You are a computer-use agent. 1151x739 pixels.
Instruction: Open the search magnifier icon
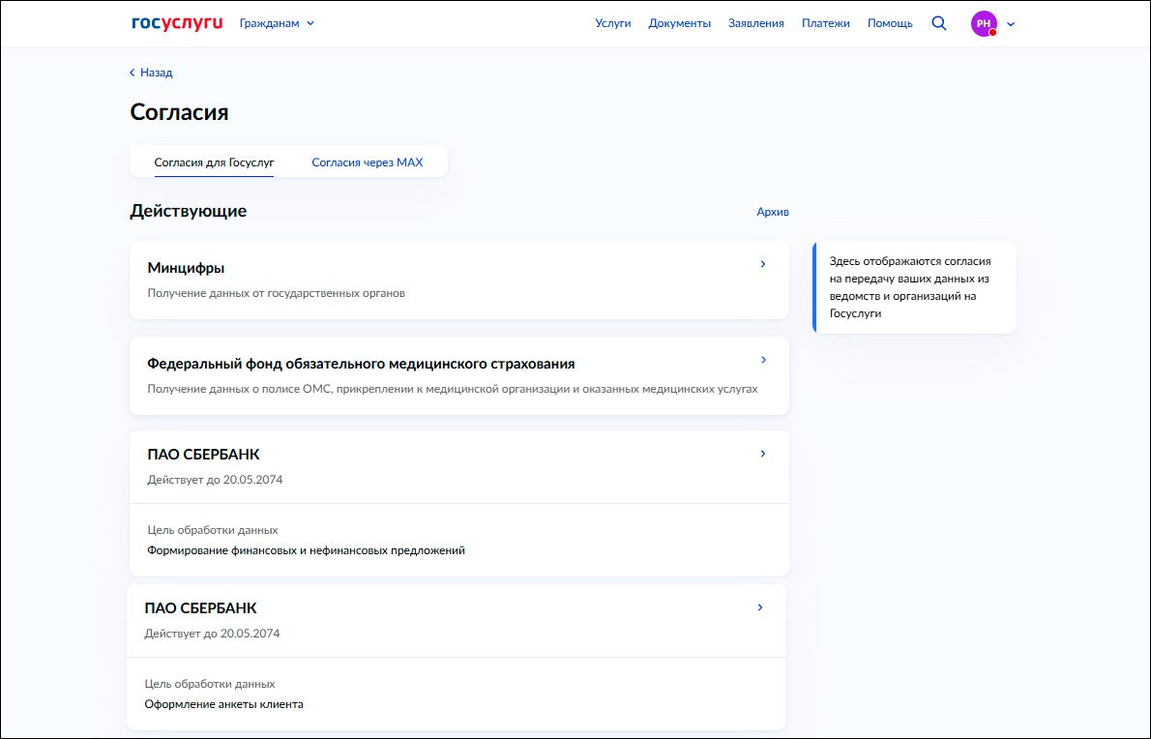[x=938, y=23]
